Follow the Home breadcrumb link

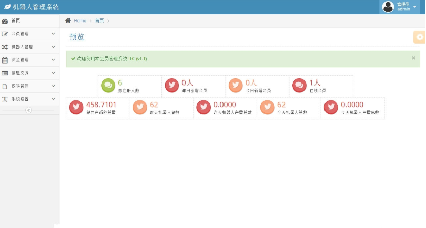[x=80, y=21]
